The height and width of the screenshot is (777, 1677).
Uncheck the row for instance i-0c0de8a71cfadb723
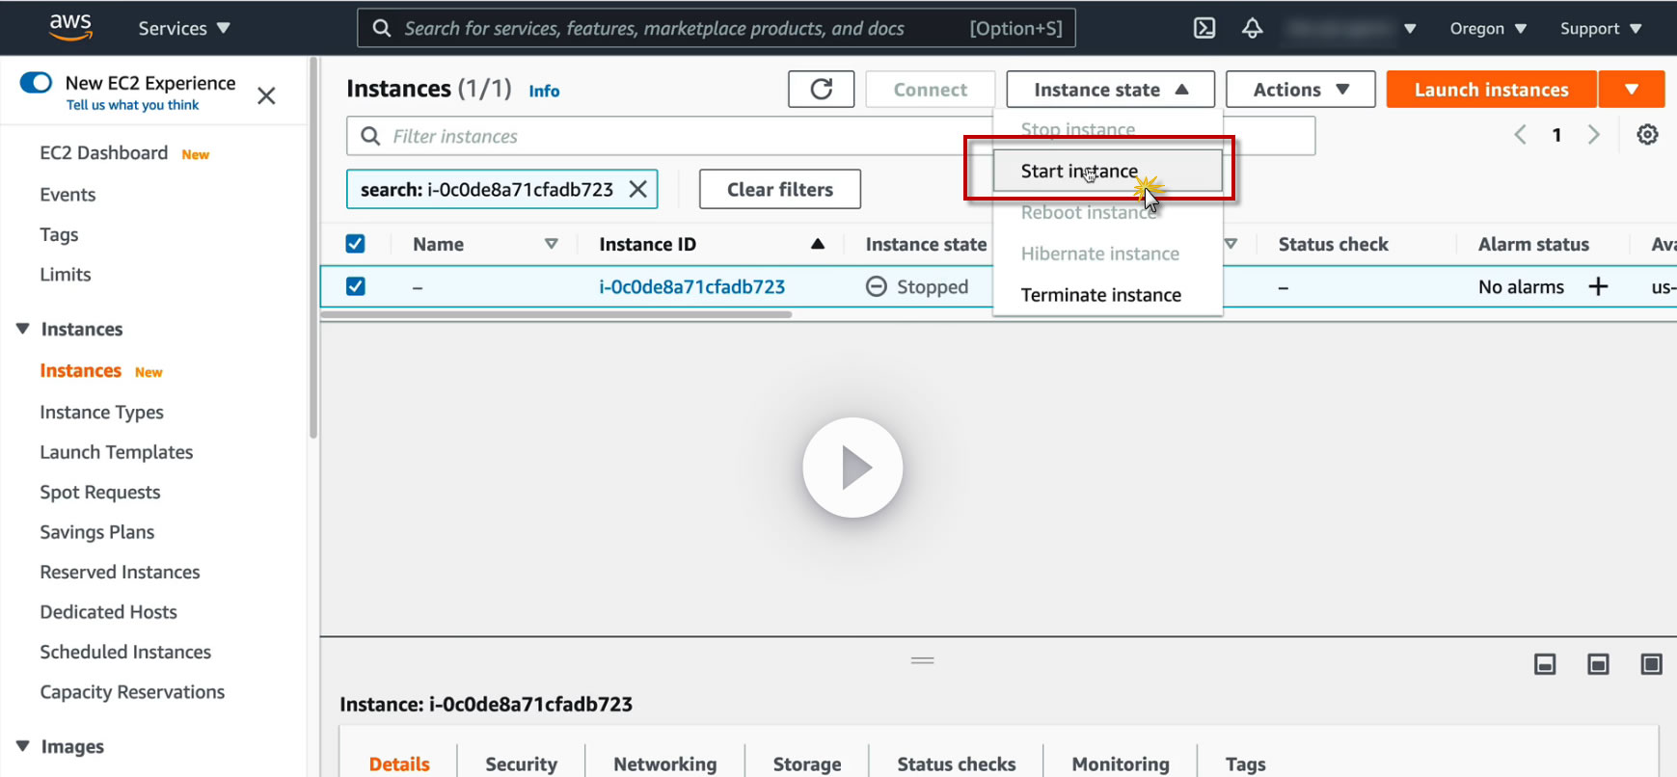point(355,286)
